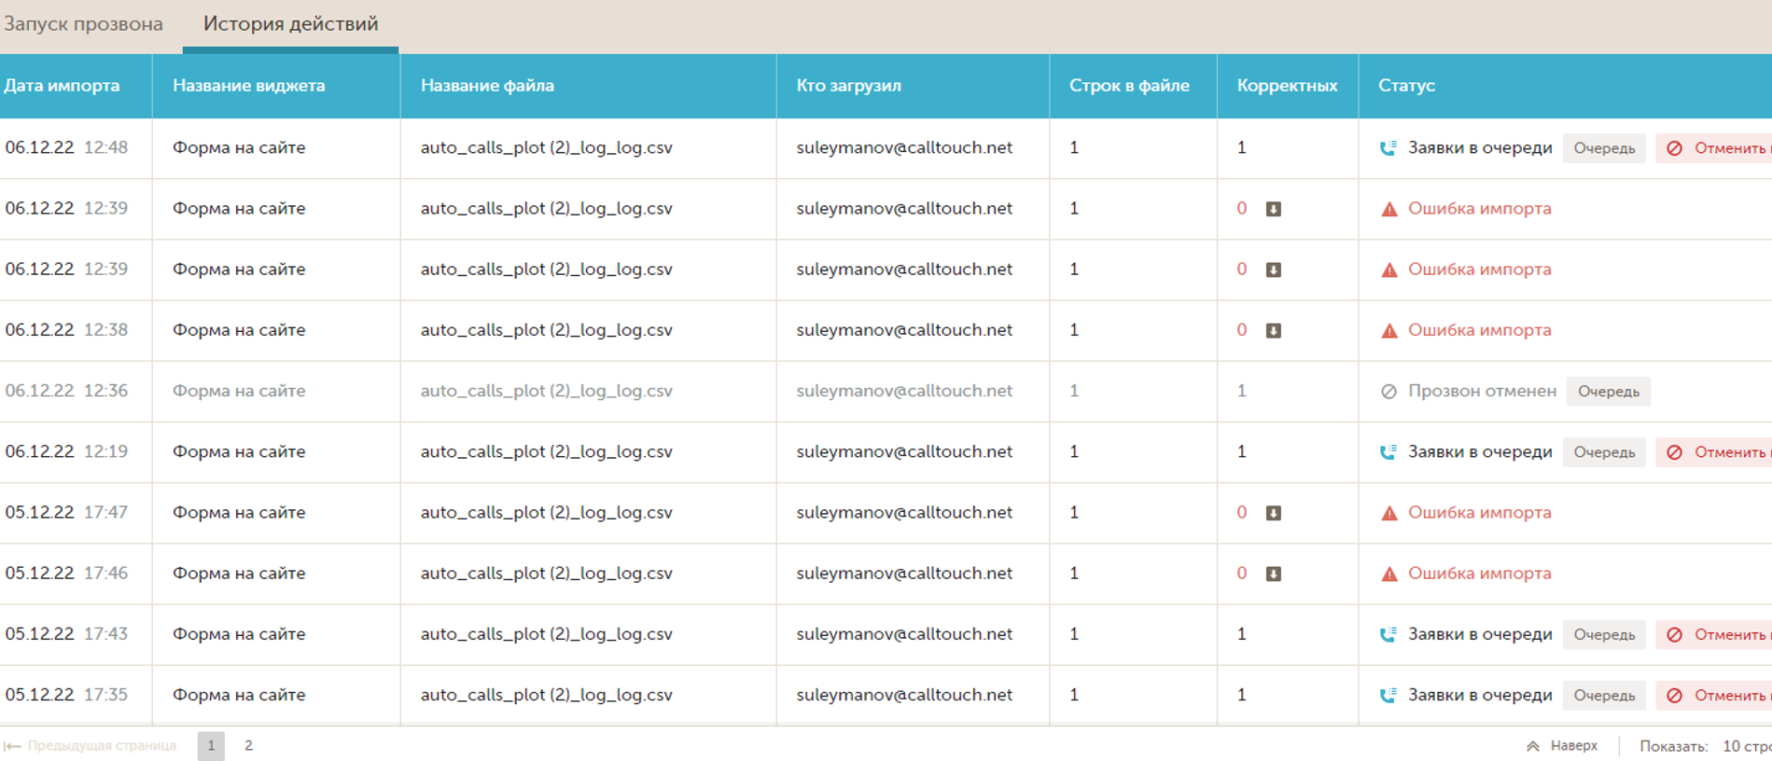Viewport: 1772px width, 761px height.
Task: Click cancelled icon beside Прозвон отменен
Action: point(1388,392)
